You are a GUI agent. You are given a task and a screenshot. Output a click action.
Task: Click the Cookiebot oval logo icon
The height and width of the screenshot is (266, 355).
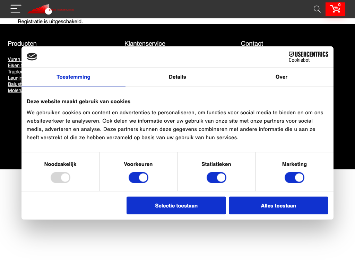[32, 57]
